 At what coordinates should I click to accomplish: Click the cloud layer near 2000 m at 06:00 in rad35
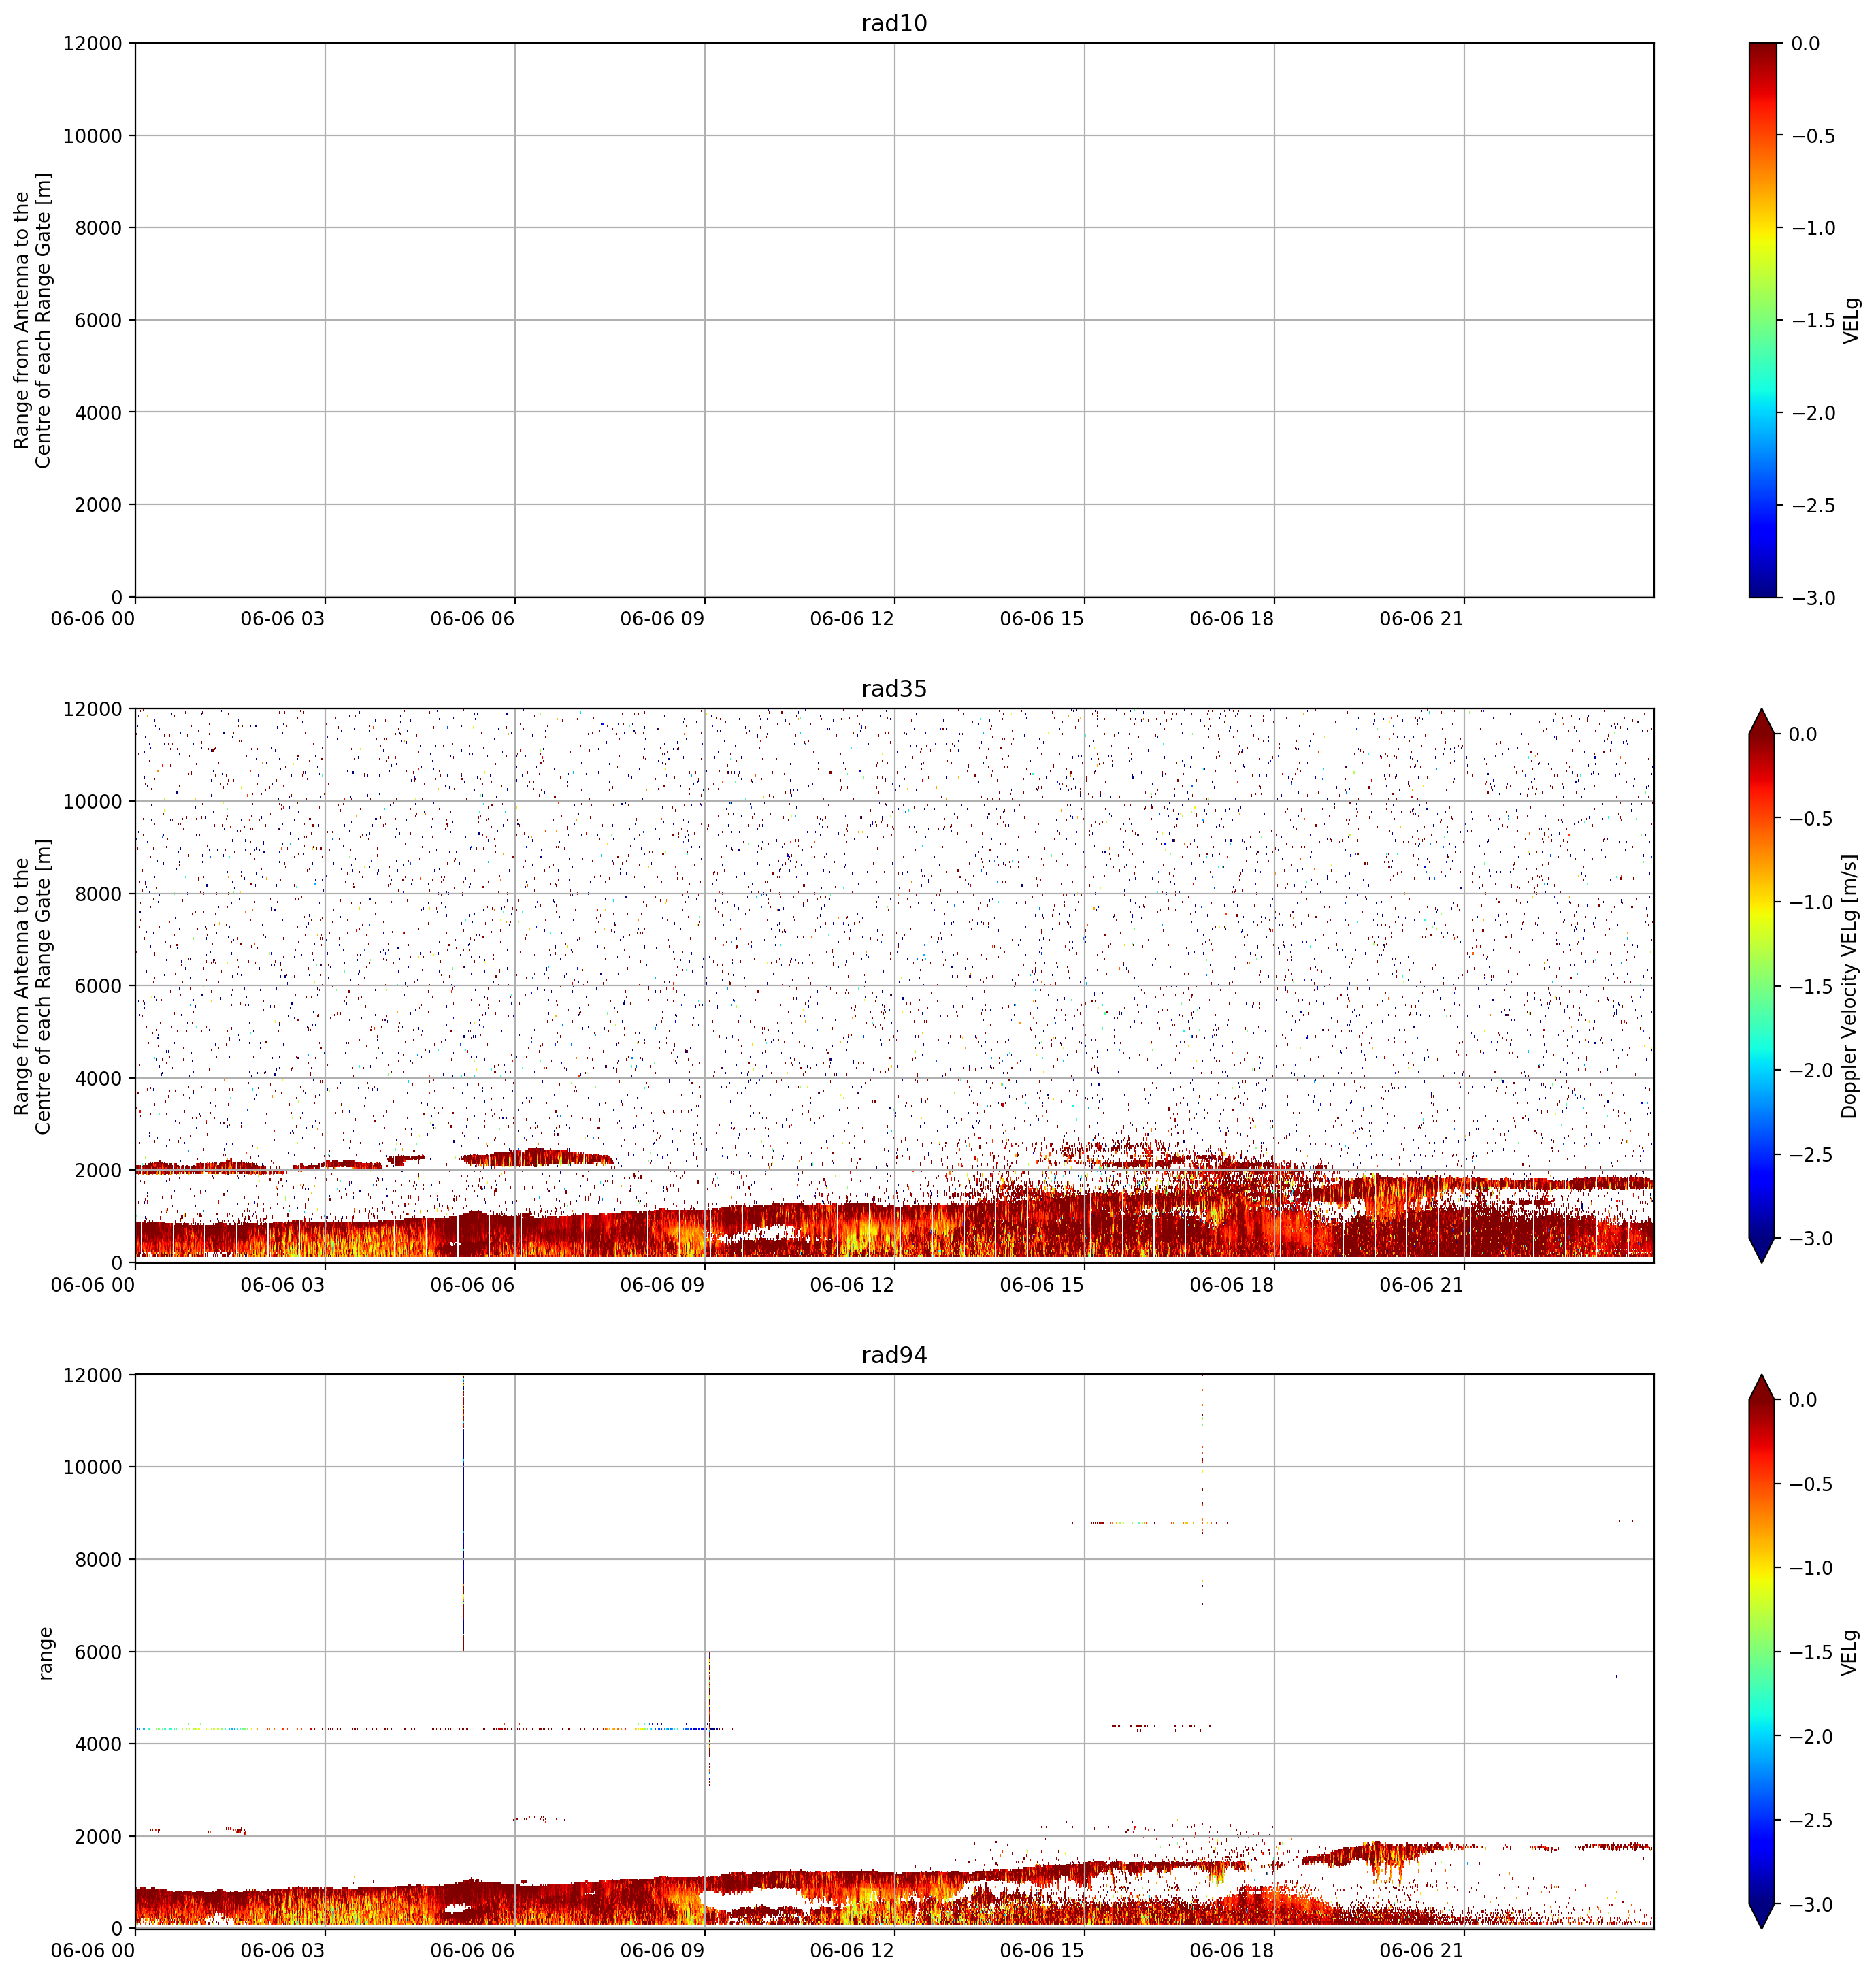click(x=537, y=1158)
